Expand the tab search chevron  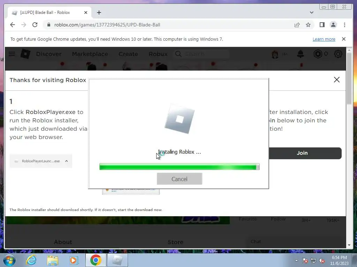tap(311, 13)
